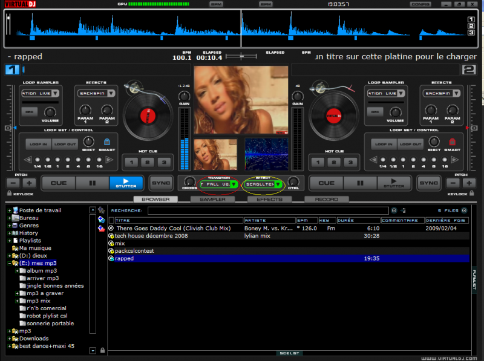Open left deck Backspin effects dropdown
This screenshot has height=361, width=484.
tap(111, 94)
